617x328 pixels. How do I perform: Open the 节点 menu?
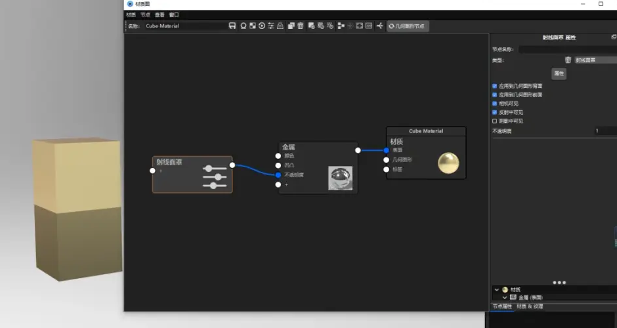(x=145, y=15)
